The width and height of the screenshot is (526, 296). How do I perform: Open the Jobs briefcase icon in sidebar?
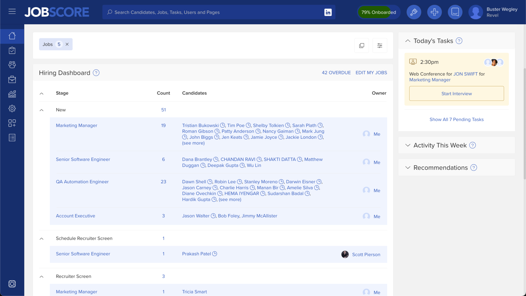tap(12, 79)
